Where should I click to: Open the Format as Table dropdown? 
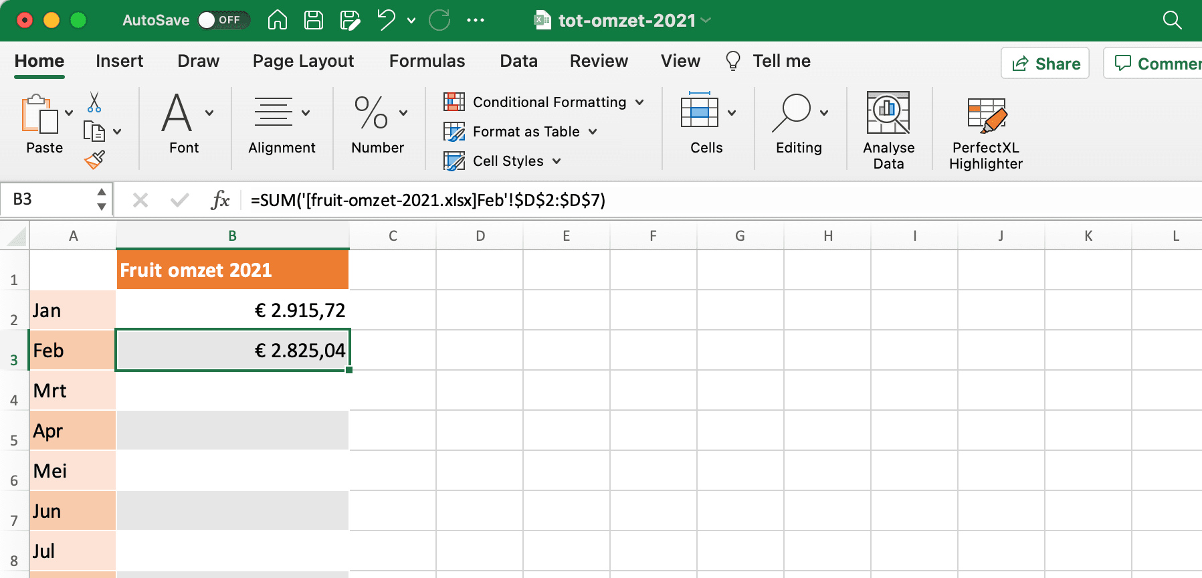520,132
